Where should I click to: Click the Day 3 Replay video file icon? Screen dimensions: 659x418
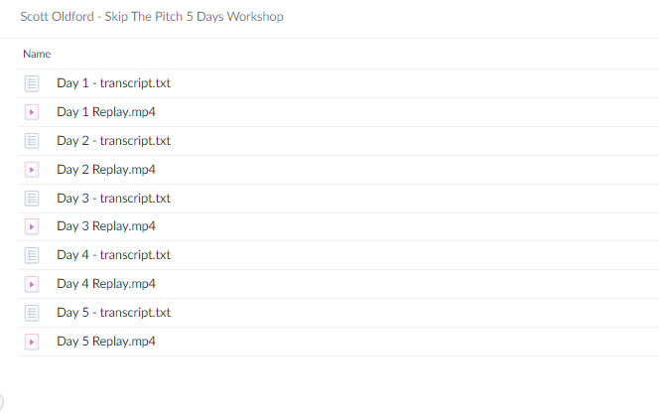(32, 226)
